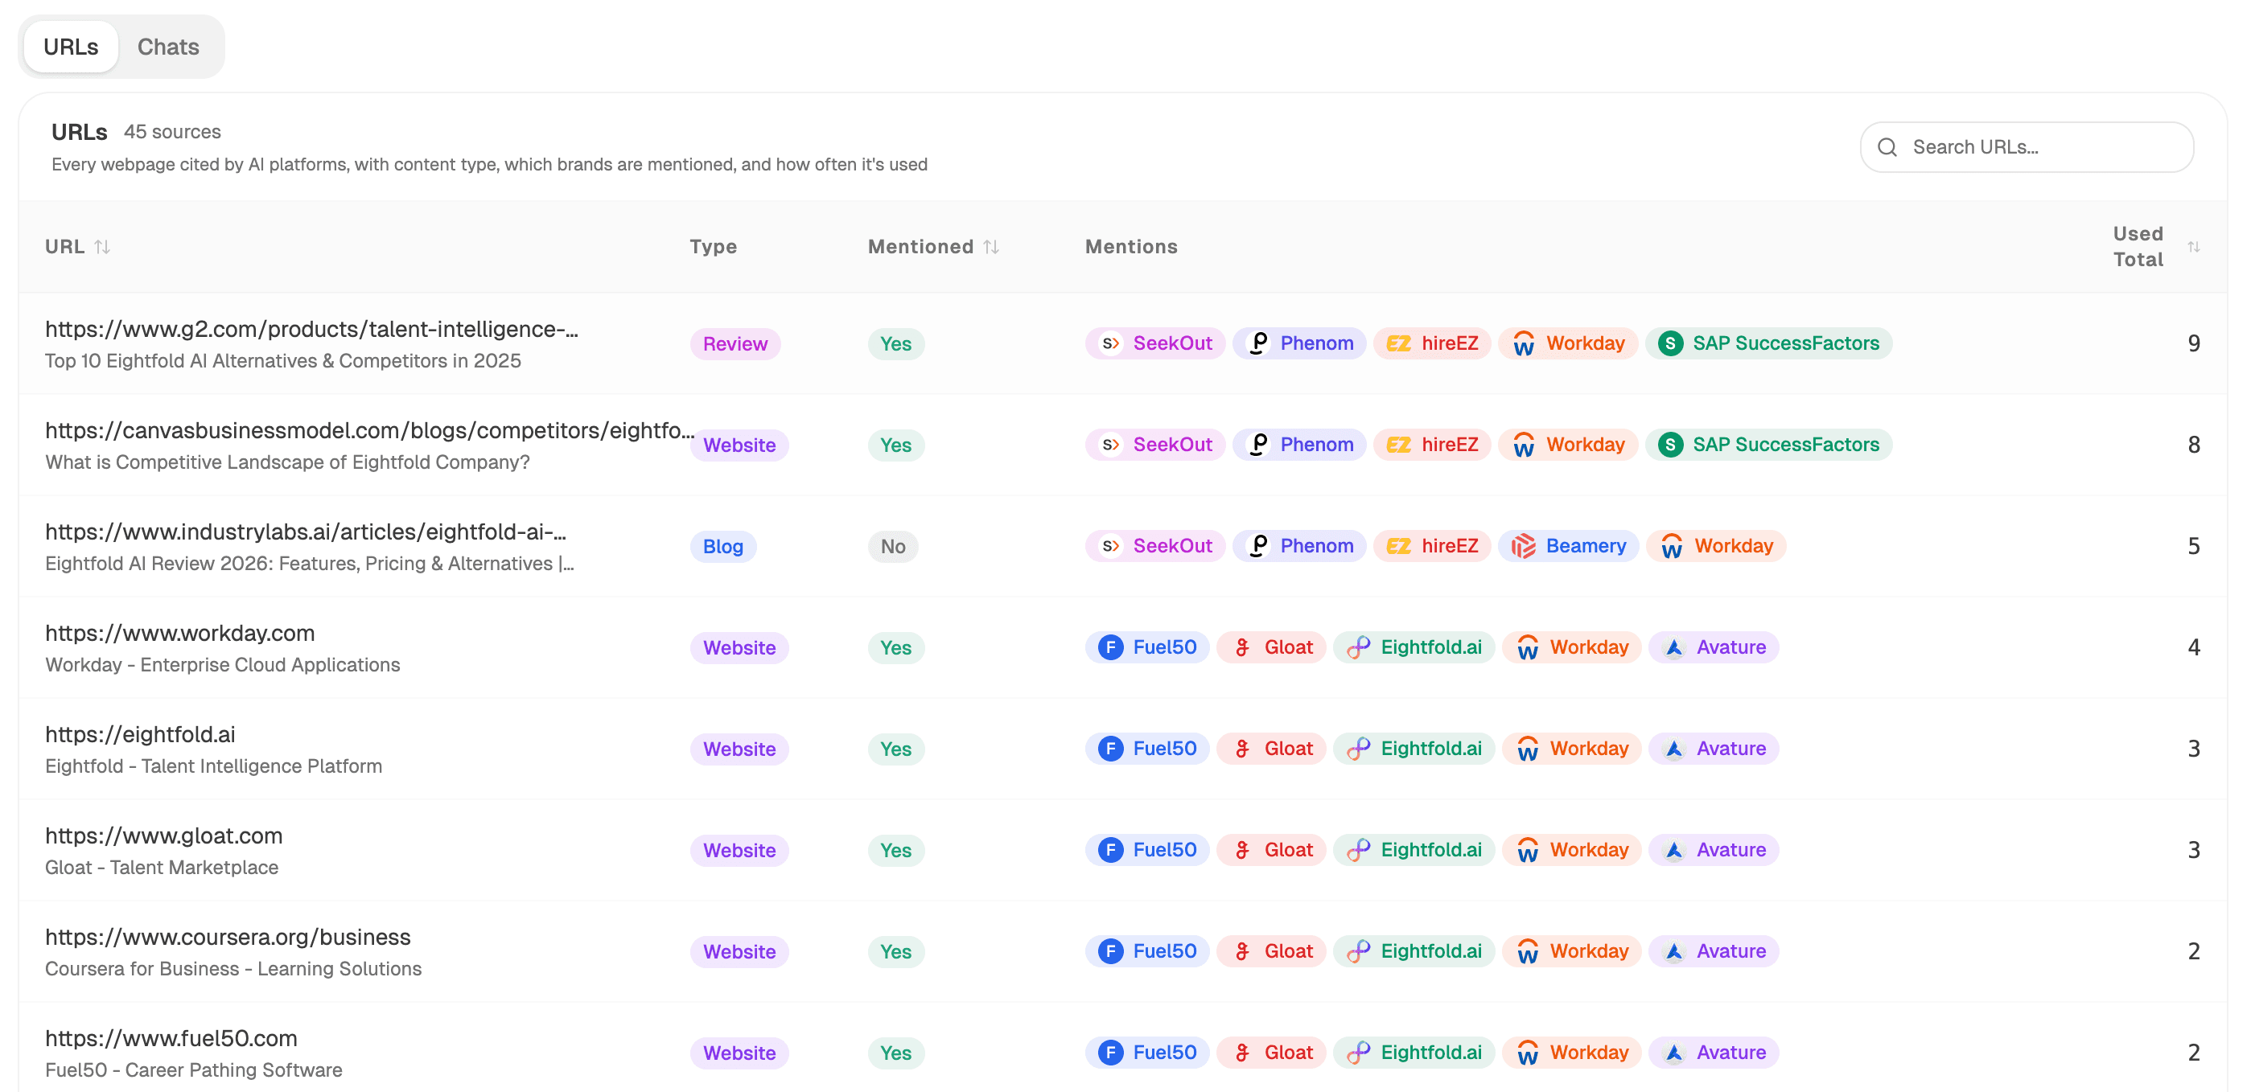
Task: Click Website badge in workday.com row
Action: [739, 647]
